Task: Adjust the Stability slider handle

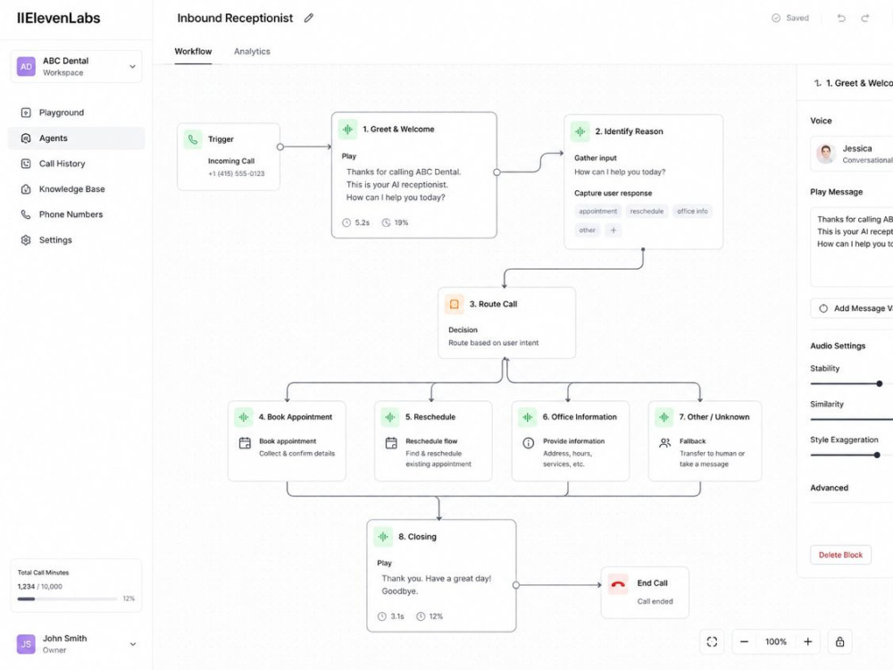Action: tap(880, 384)
